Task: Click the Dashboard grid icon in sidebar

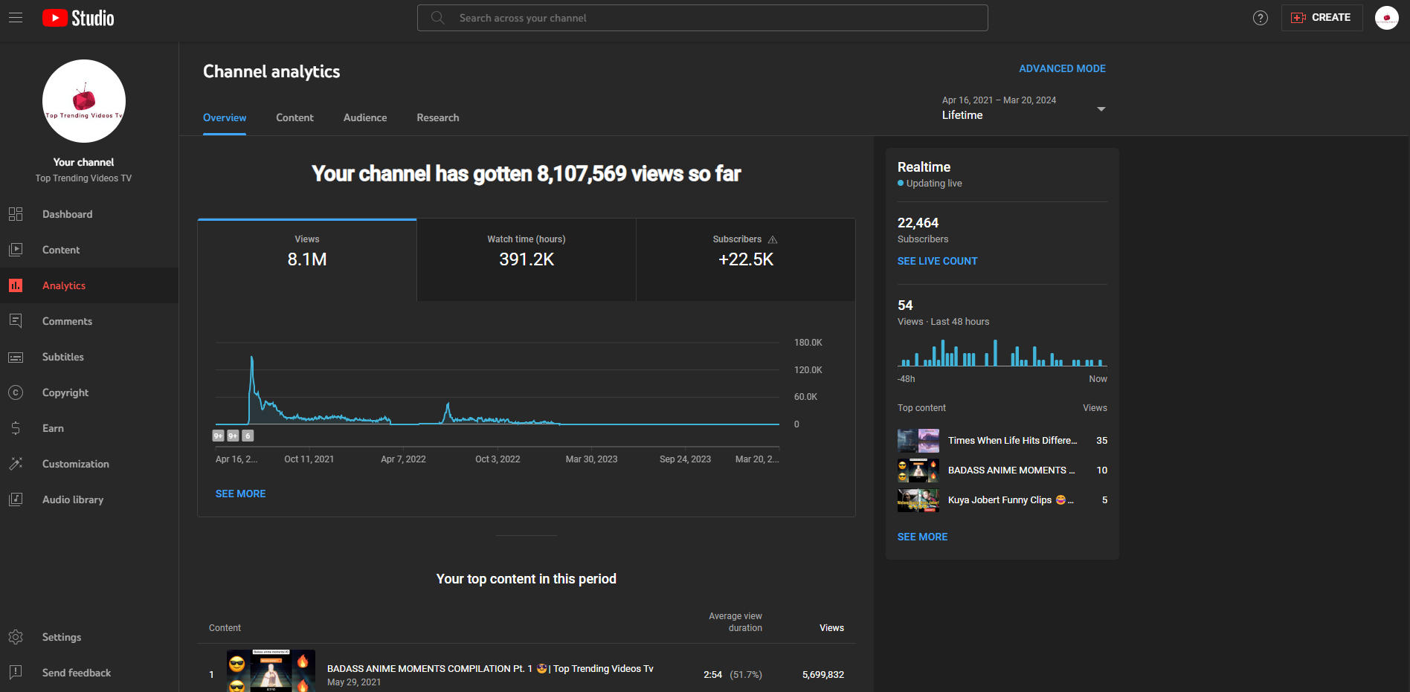Action: 16,214
